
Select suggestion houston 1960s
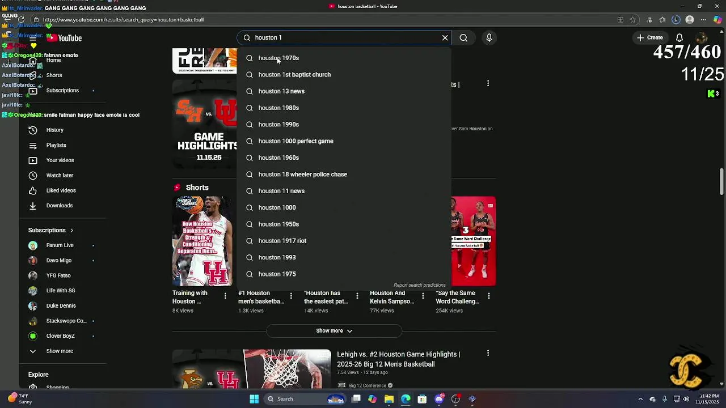pos(344,158)
